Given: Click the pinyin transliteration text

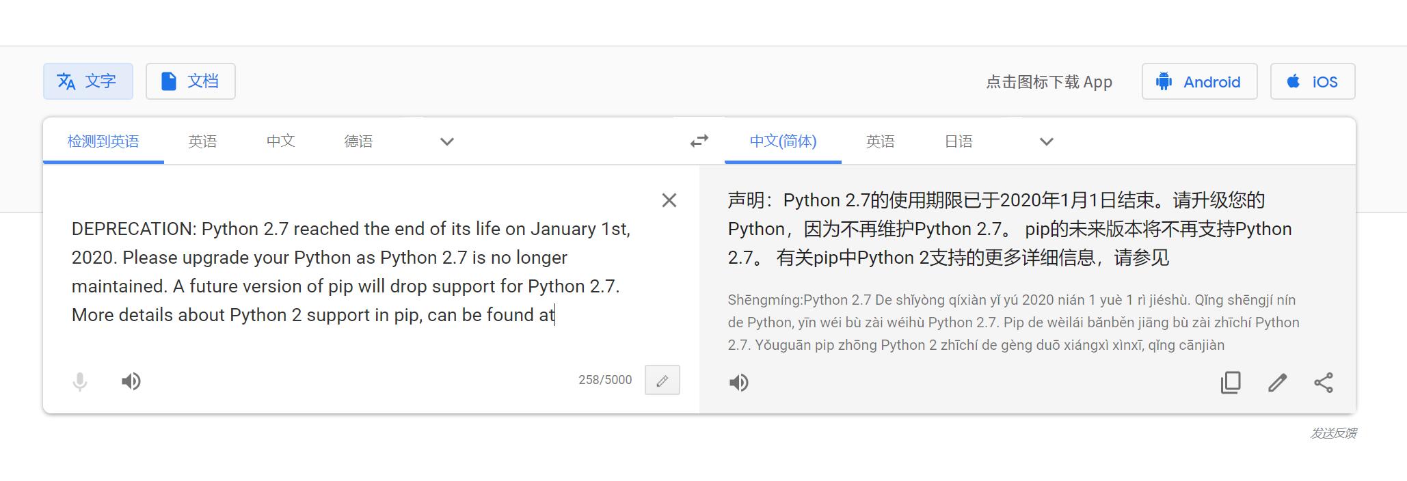Looking at the screenshot, I should pyautogui.click(x=1014, y=322).
